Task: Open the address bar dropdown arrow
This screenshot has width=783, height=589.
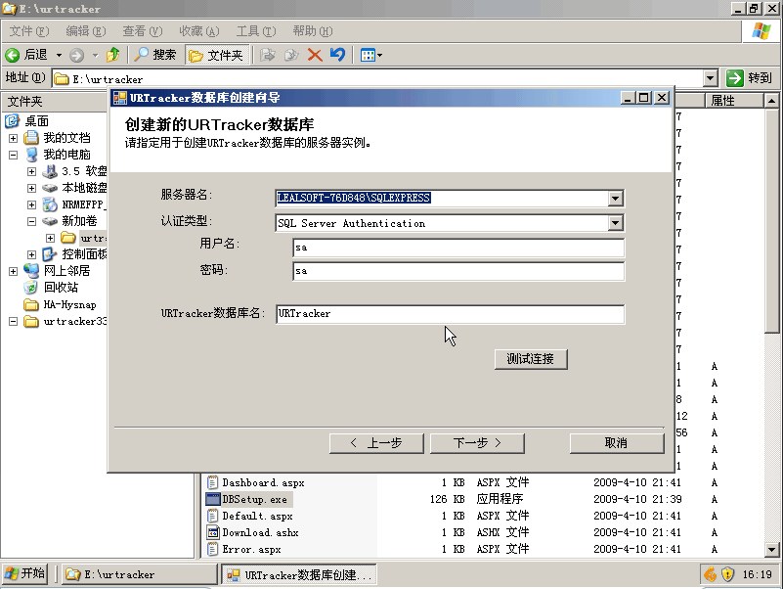Action: [x=710, y=78]
